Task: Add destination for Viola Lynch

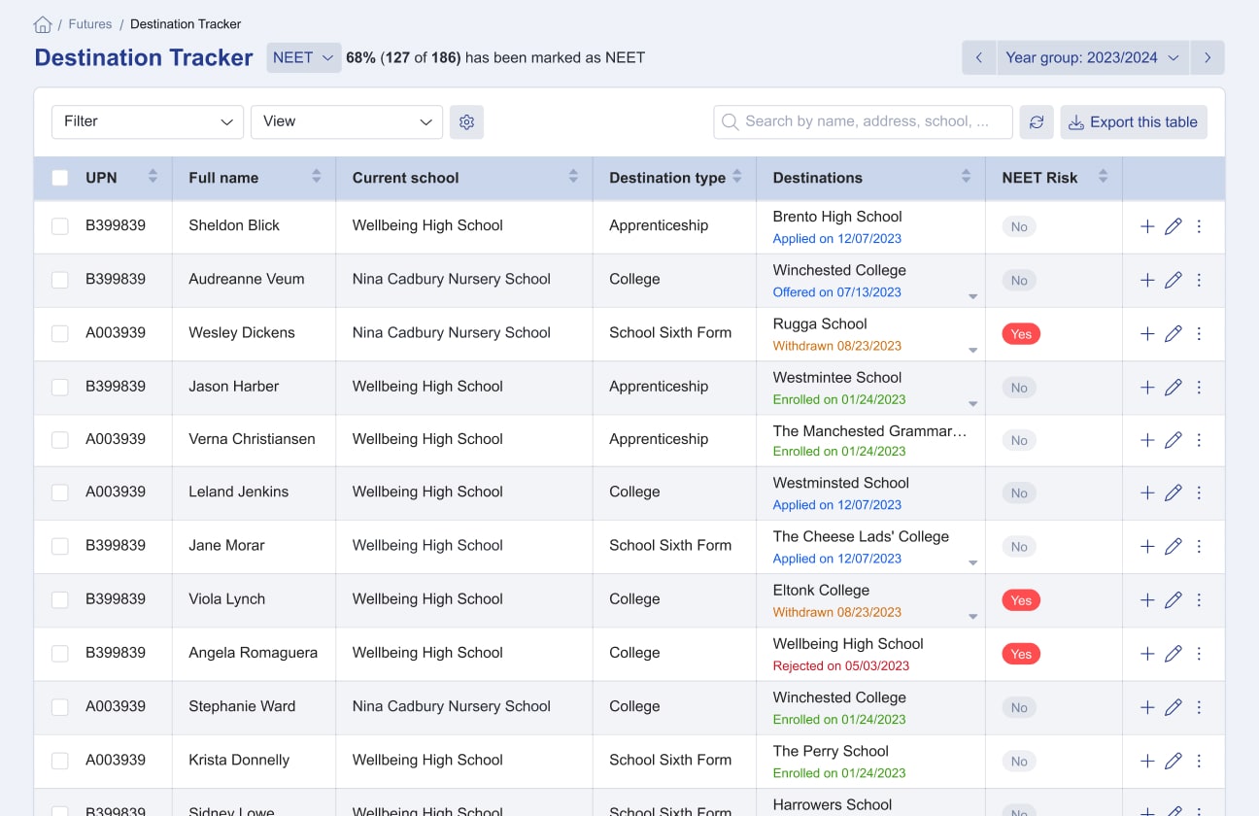Action: click(1147, 599)
